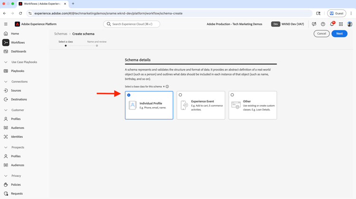This screenshot has height=199, width=356.
Task: Collapse the Connections section chevron
Action: click(x=6, y=81)
